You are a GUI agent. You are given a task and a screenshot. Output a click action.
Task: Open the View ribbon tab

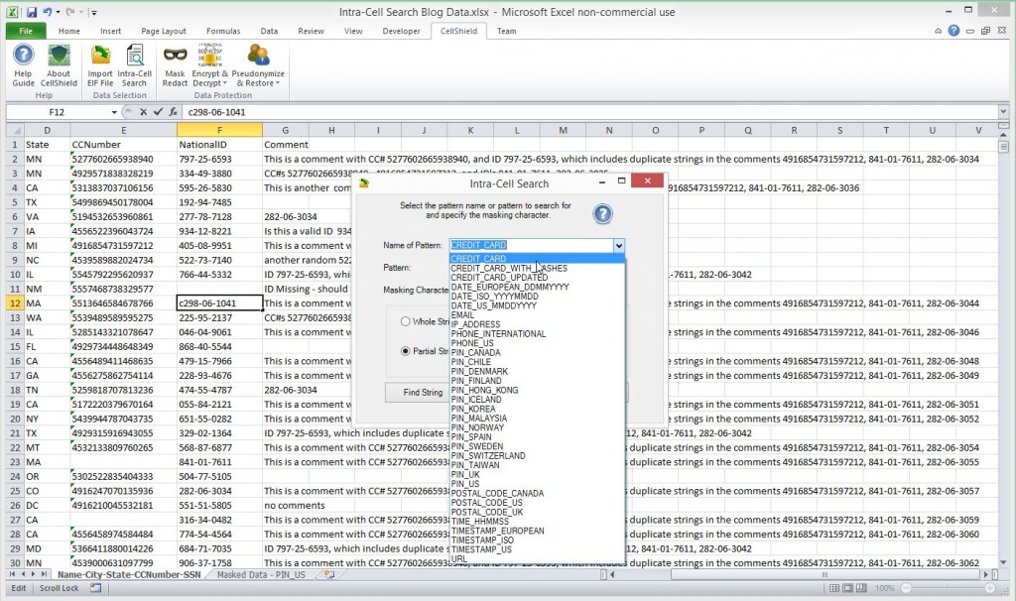[353, 31]
